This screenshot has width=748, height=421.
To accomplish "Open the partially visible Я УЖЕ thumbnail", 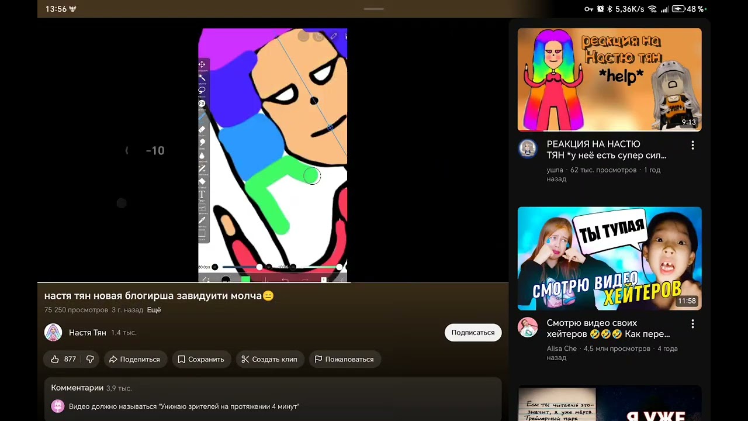I will [610, 403].
